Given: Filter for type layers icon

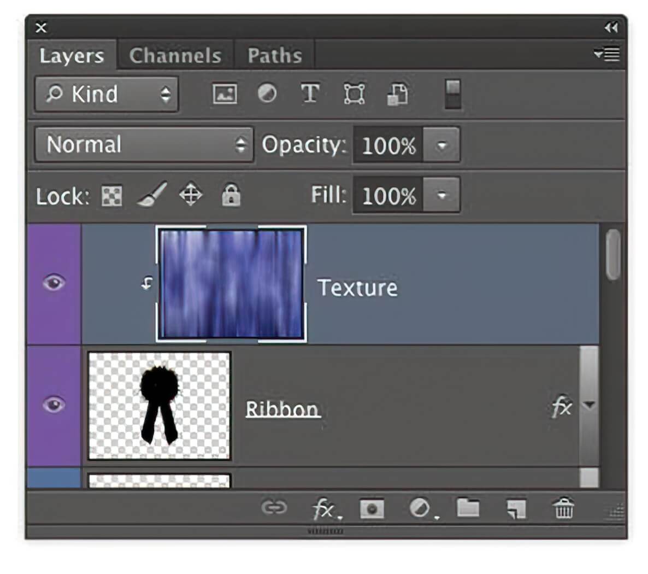Looking at the screenshot, I should pyautogui.click(x=310, y=94).
